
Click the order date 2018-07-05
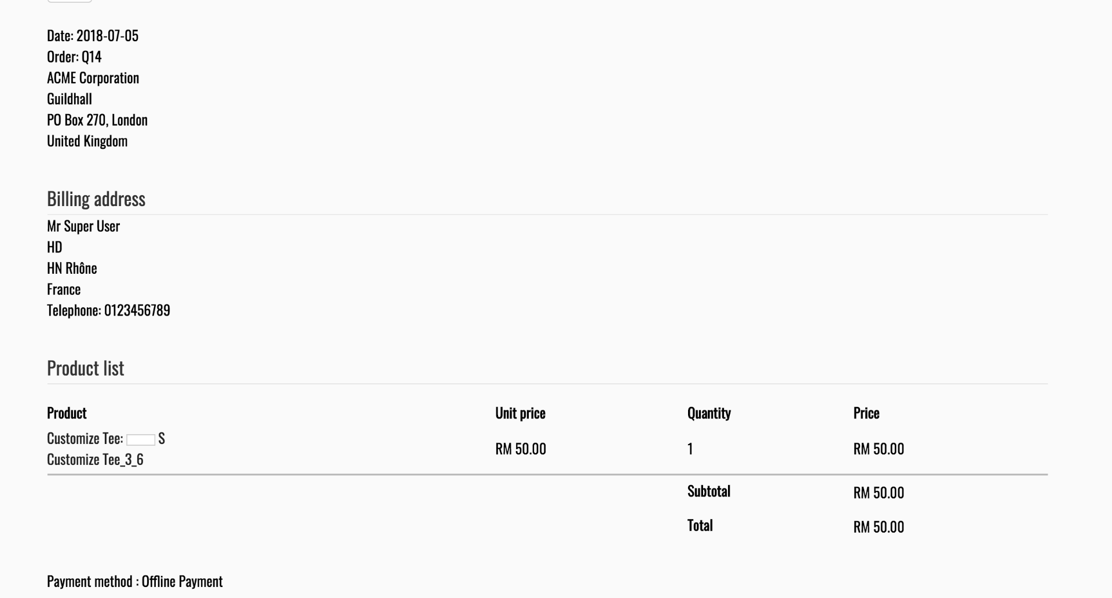pyautogui.click(x=107, y=36)
